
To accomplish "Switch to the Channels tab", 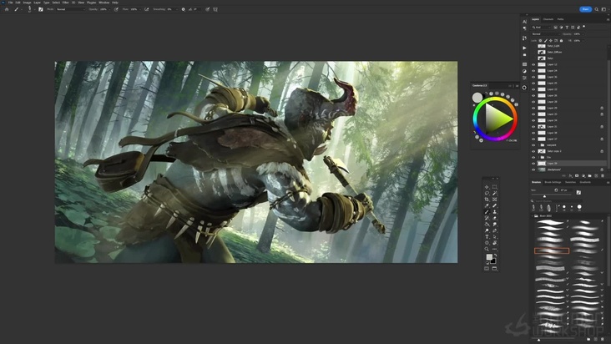I will (548, 19).
